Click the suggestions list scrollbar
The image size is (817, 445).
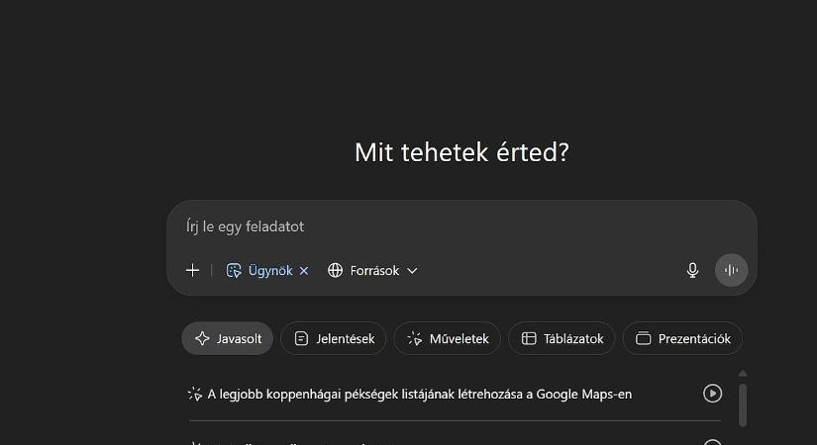(743, 404)
